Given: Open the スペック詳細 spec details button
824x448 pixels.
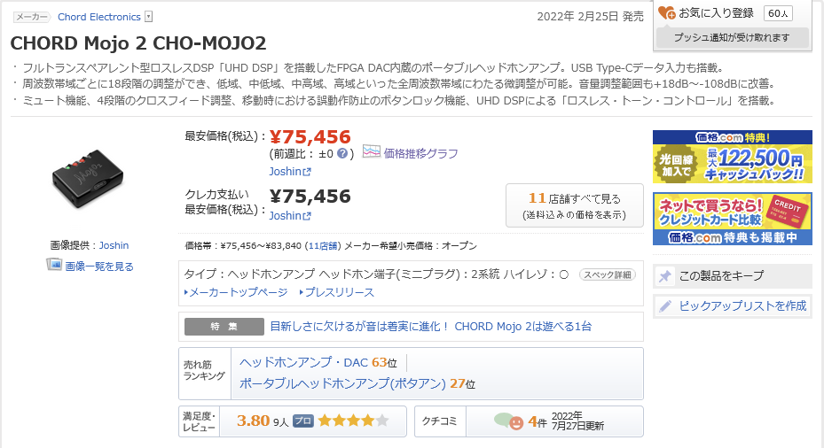Looking at the screenshot, I should pos(608,274).
